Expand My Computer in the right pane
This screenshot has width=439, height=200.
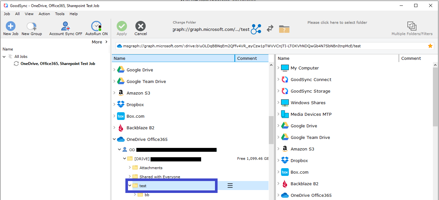tap(278, 68)
